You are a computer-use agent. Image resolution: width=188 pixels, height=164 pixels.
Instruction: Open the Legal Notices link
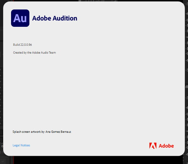pos(21,145)
